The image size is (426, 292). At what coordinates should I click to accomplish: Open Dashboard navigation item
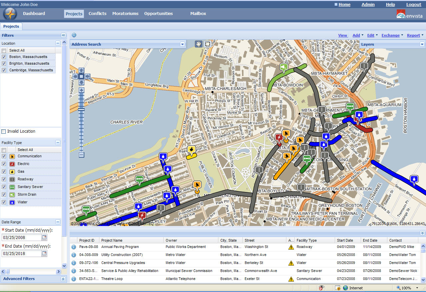(x=34, y=14)
